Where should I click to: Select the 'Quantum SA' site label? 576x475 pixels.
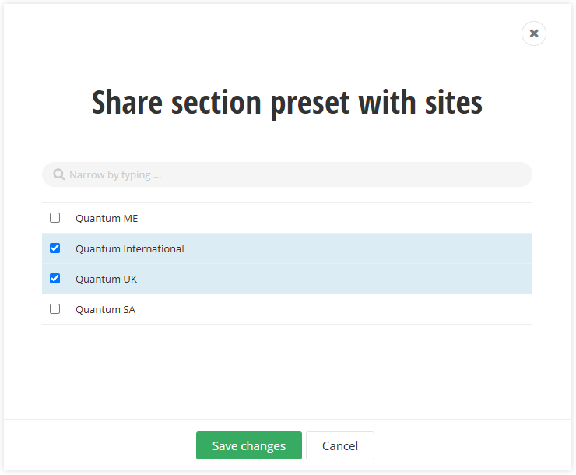click(x=105, y=310)
